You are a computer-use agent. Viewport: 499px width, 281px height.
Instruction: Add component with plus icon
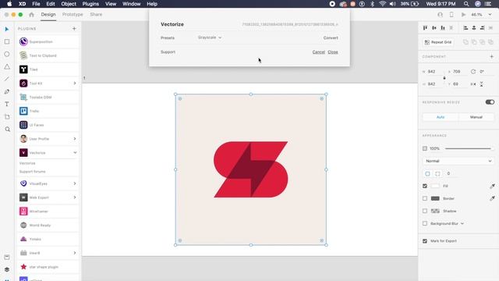[492, 57]
